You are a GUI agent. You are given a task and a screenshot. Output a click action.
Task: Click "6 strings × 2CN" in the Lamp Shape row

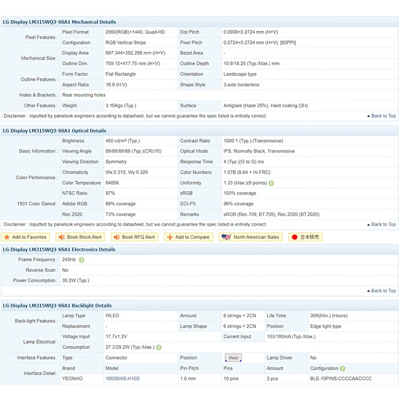pos(240,326)
